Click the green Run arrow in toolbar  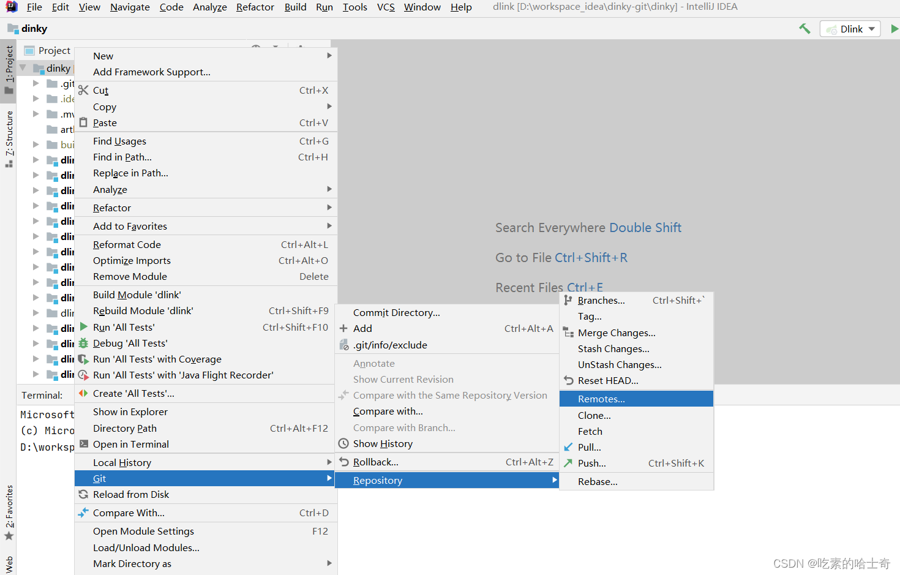[x=894, y=29]
